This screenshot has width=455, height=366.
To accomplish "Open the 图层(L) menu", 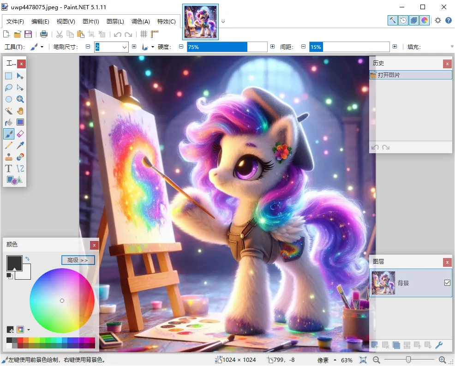I will (115, 22).
